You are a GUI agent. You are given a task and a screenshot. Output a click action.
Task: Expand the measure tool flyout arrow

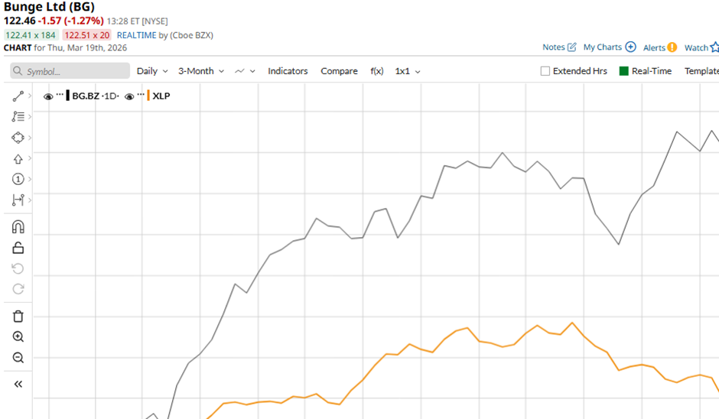click(x=30, y=200)
